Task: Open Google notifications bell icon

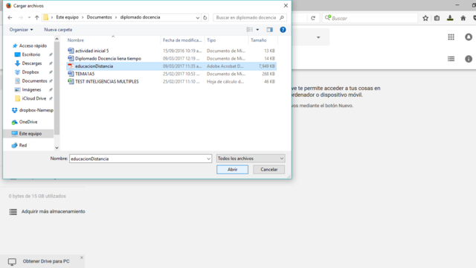Action: [x=469, y=37]
